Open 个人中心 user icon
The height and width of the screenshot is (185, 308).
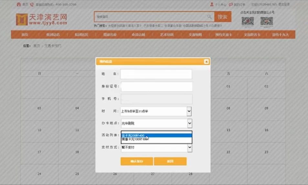[x=212, y=4]
